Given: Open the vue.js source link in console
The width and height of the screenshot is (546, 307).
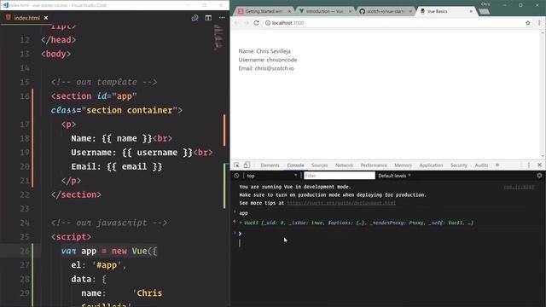Looking at the screenshot, I should point(519,188).
